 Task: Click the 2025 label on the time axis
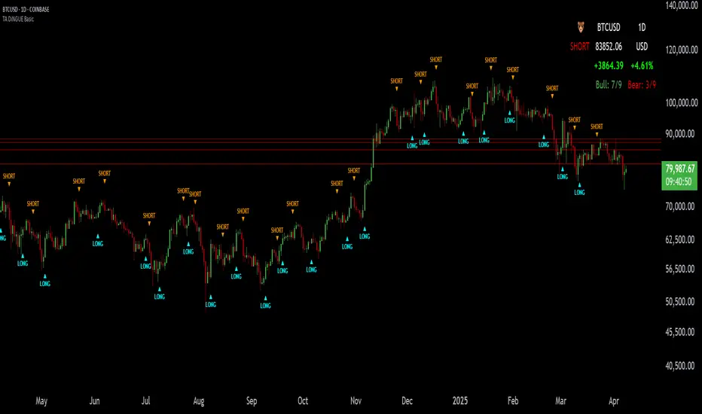(459, 401)
